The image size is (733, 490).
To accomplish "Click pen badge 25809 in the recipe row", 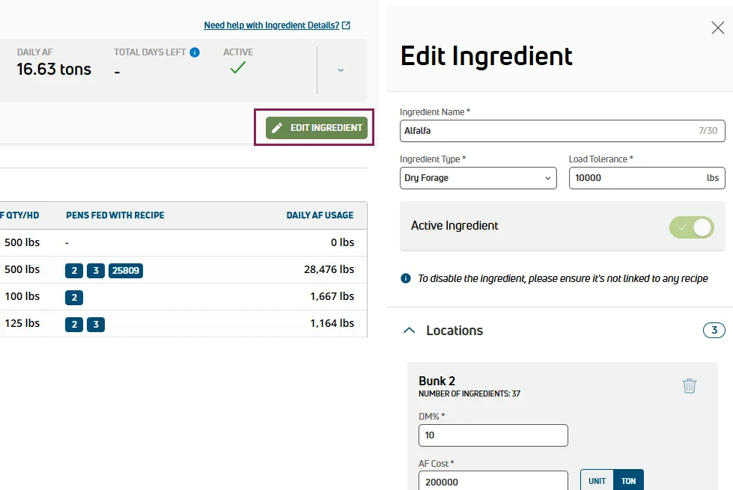I will (x=126, y=271).
